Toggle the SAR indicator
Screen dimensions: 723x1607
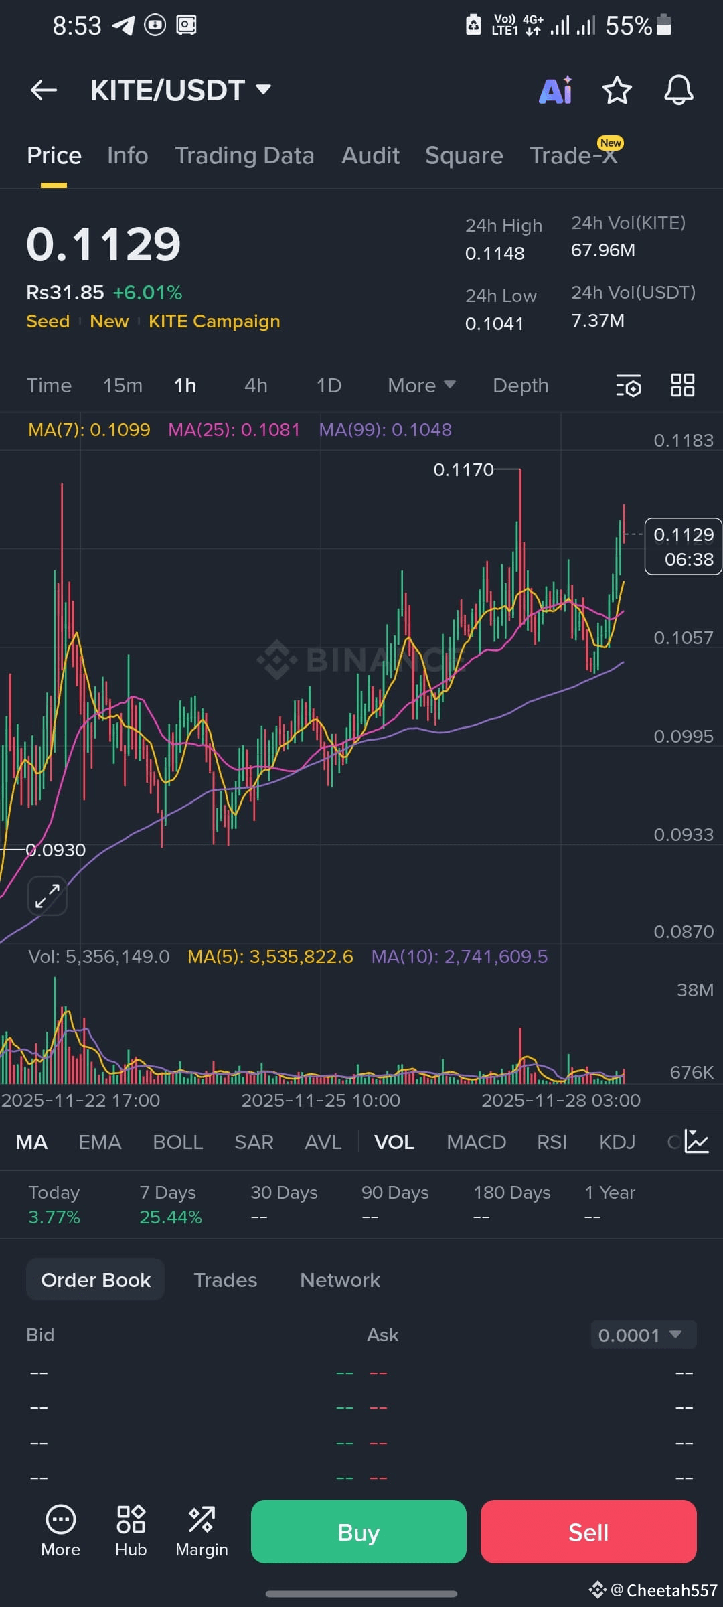click(254, 1142)
